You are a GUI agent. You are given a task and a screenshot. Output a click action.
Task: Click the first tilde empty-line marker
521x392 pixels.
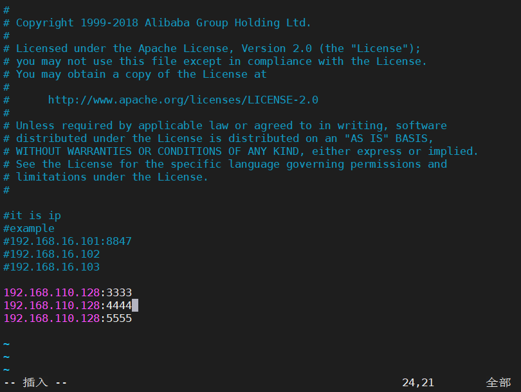click(x=6, y=344)
